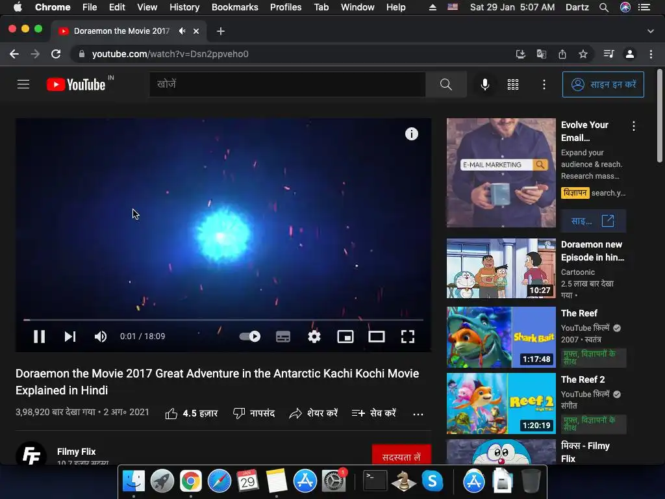Click the address bar URL
Viewport: 665px width, 499px height.
coord(170,54)
